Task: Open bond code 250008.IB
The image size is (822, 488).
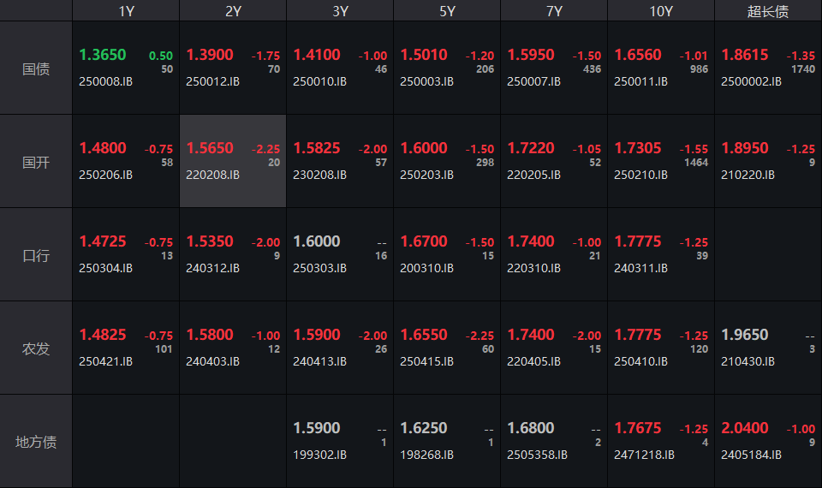Action: (106, 82)
